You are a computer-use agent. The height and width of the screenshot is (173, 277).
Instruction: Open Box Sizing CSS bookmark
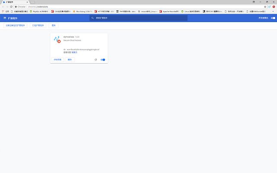click(x=83, y=11)
